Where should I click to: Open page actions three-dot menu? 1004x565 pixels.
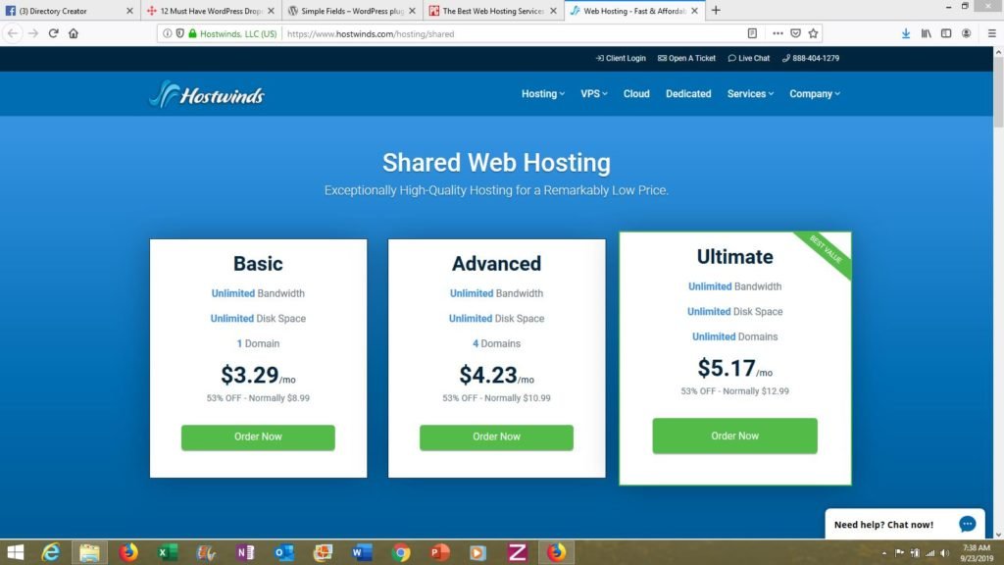pos(778,33)
